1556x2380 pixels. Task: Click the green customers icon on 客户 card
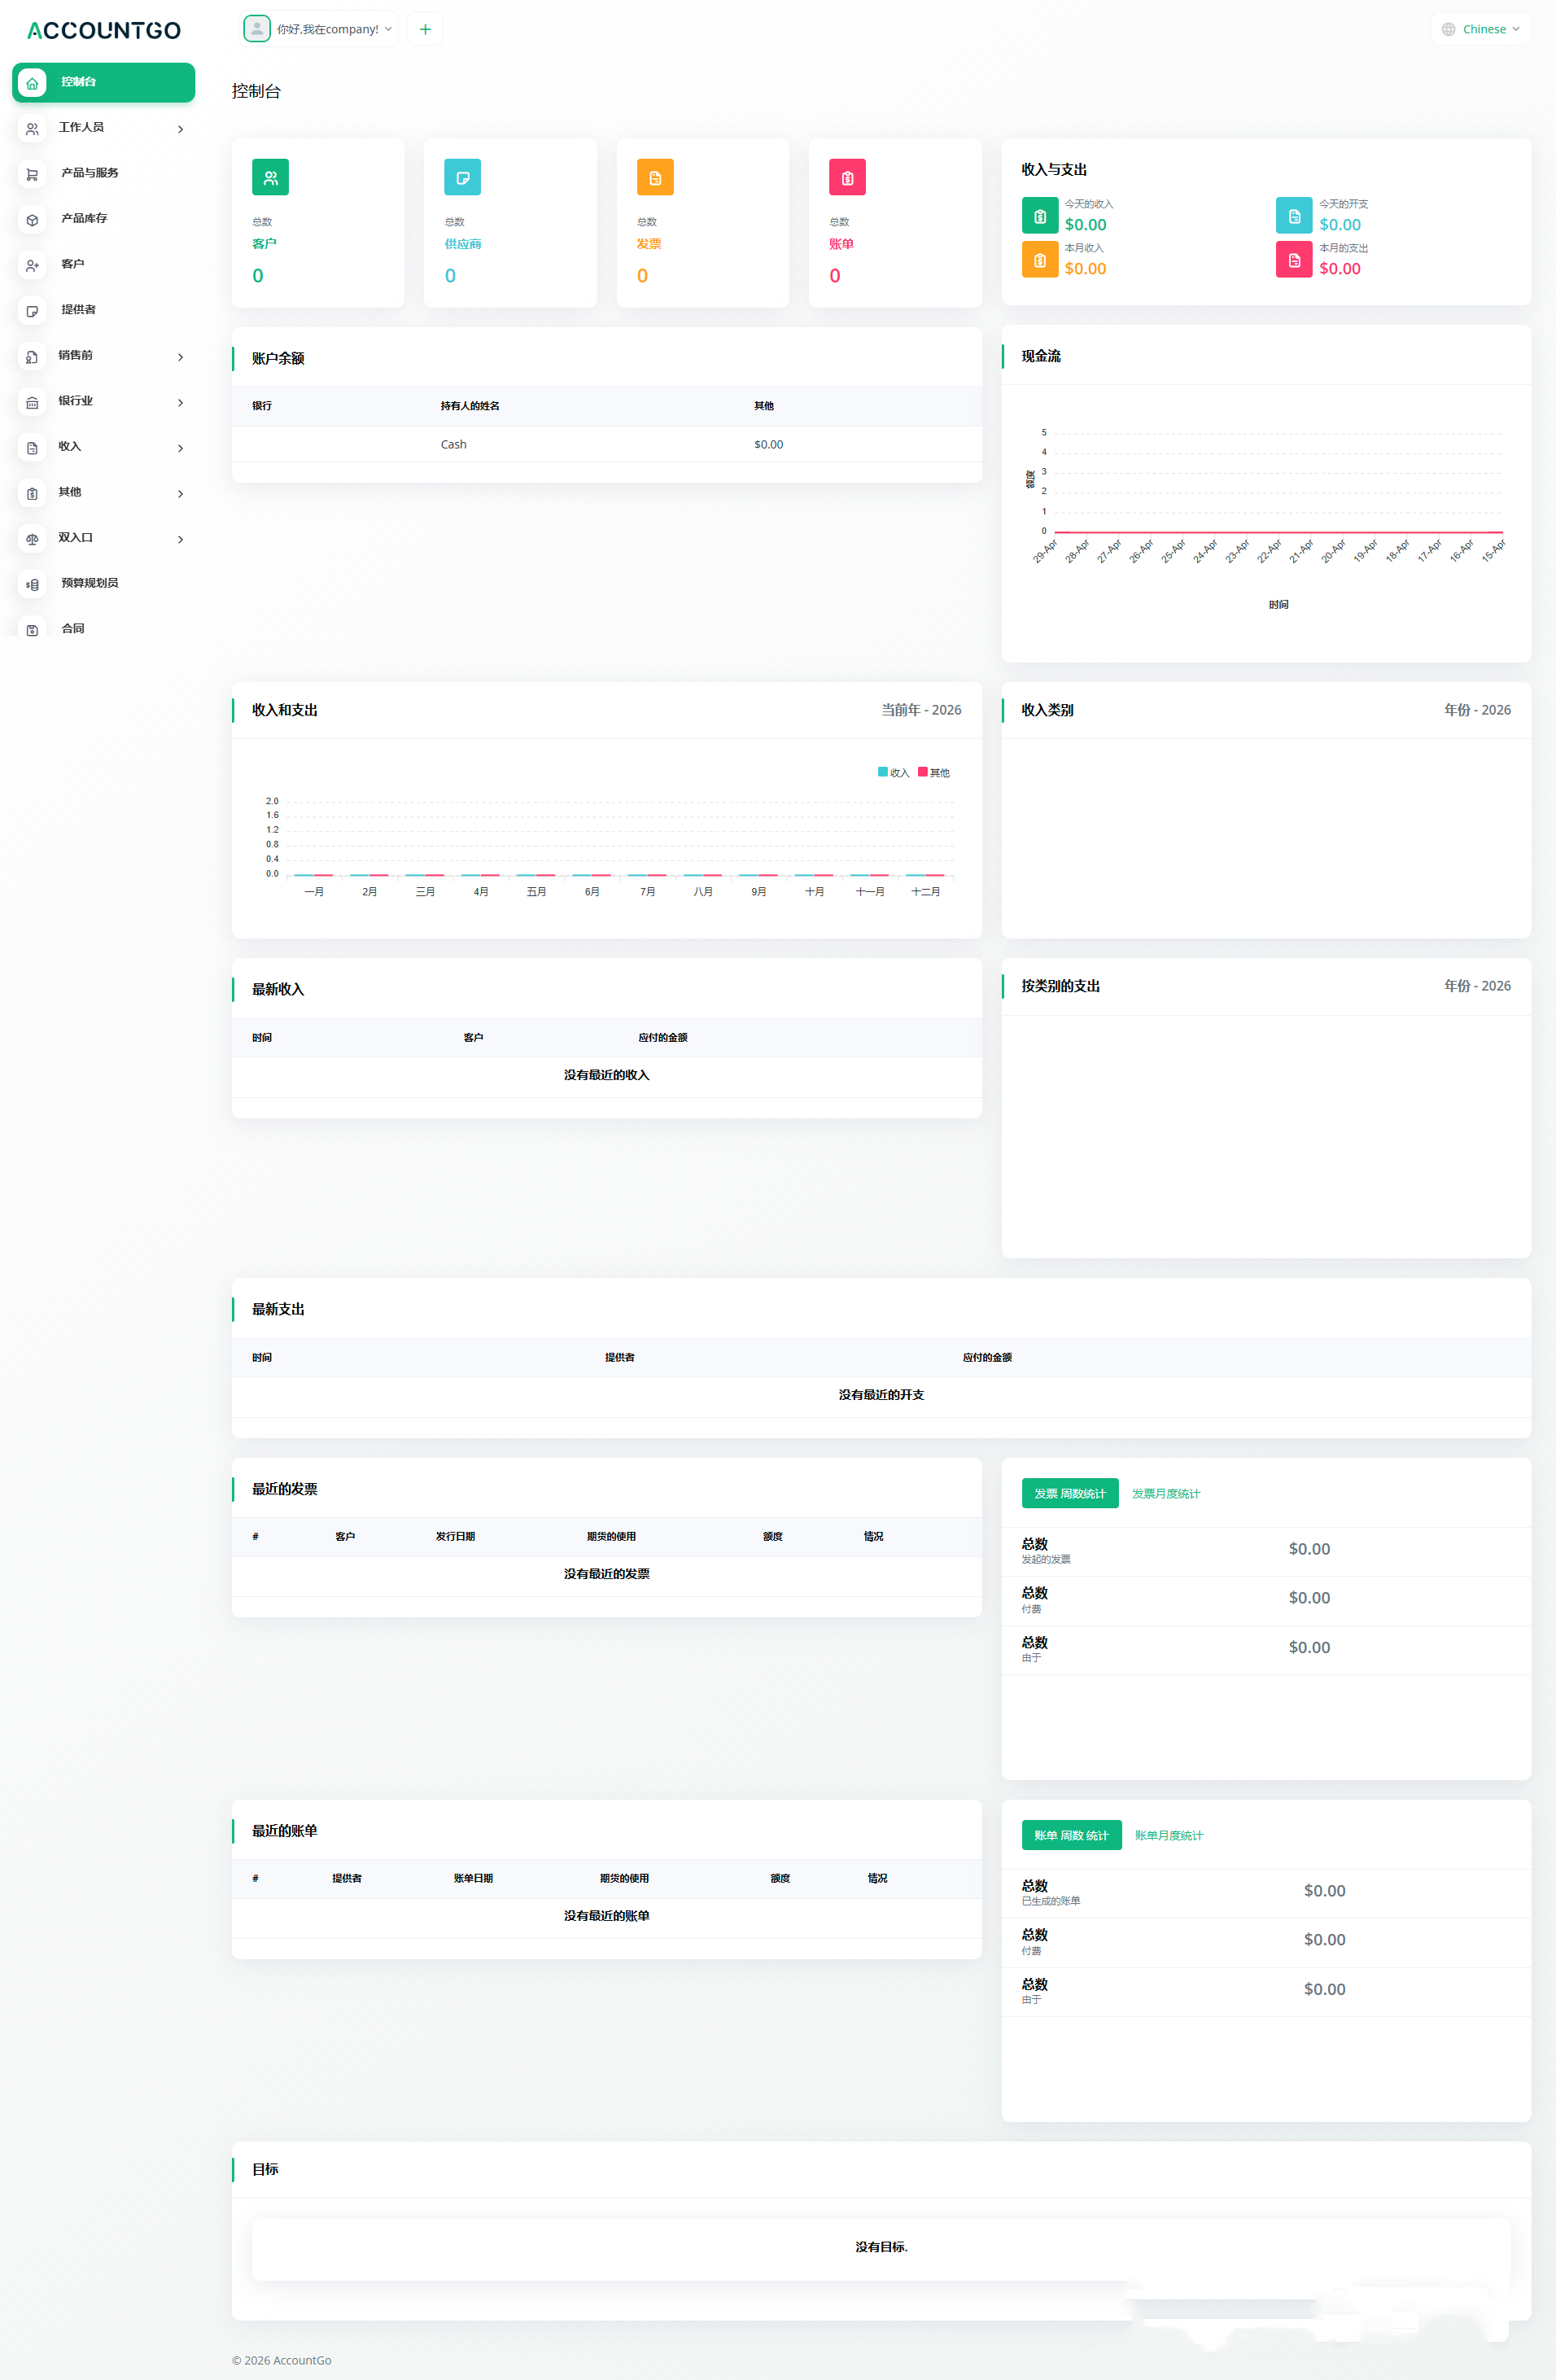(270, 178)
